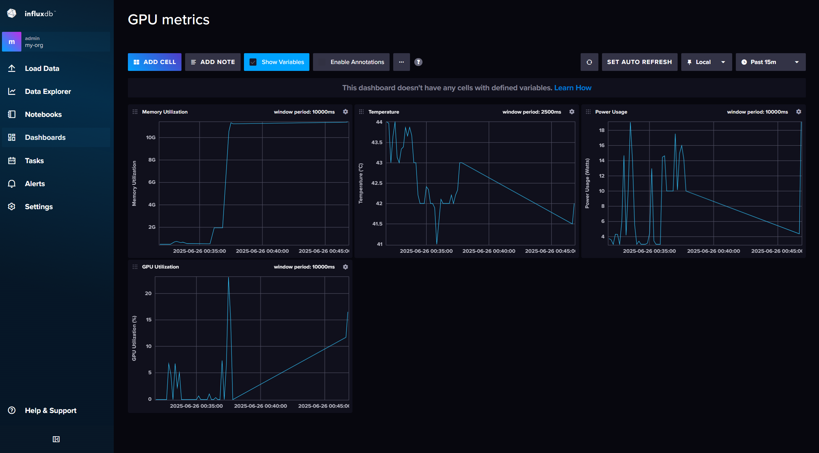Grab the Power Usage cell drag handle

pos(588,112)
